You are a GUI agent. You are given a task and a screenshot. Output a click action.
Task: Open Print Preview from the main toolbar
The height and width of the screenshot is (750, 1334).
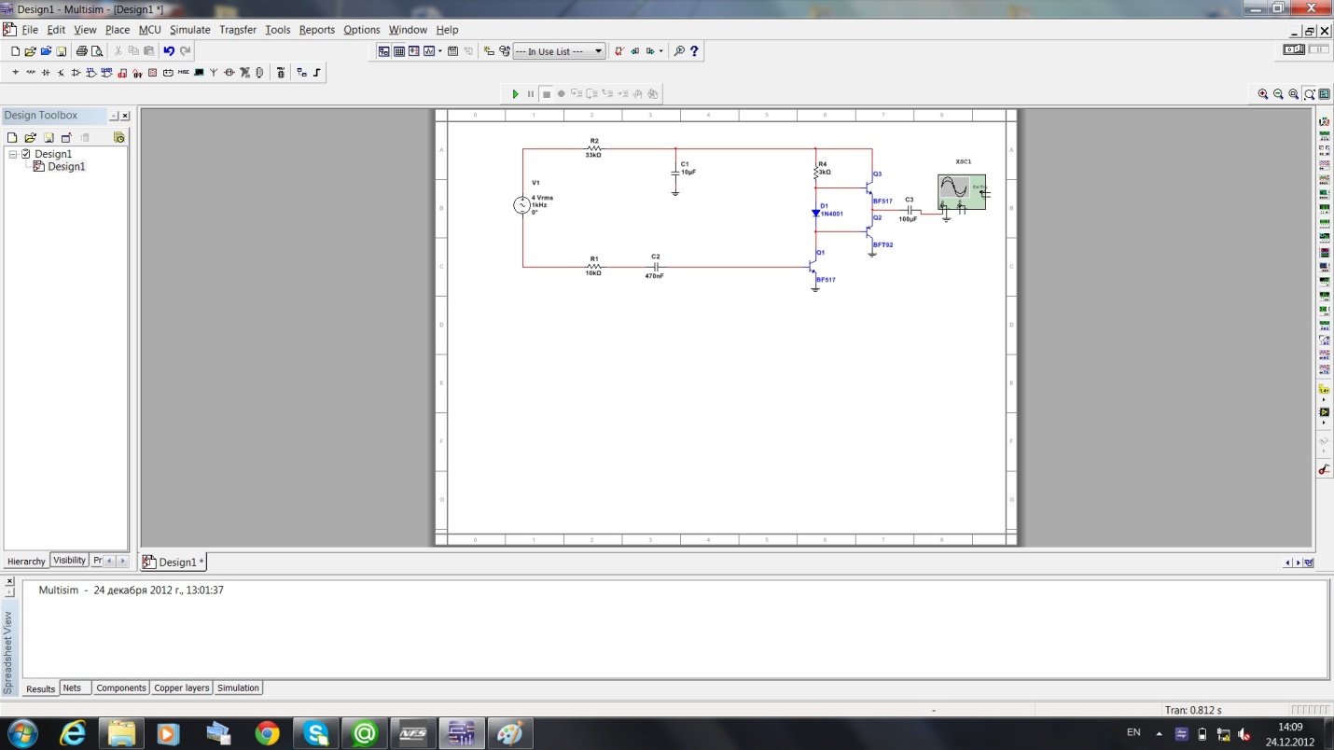(x=97, y=51)
